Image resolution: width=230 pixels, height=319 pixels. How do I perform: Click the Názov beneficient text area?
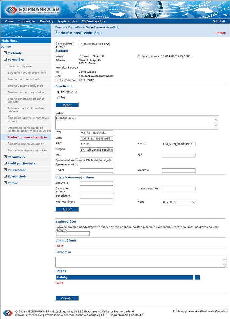[137, 123]
